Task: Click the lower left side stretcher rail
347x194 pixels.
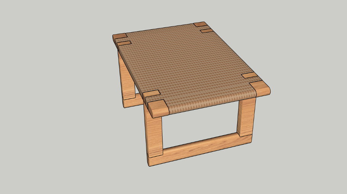Action: pyautogui.click(x=132, y=103)
